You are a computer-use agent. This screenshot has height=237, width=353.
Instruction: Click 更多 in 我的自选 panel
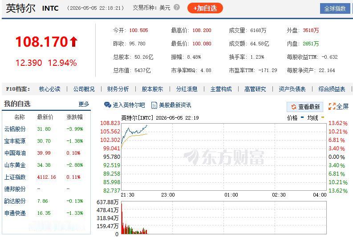(84, 104)
